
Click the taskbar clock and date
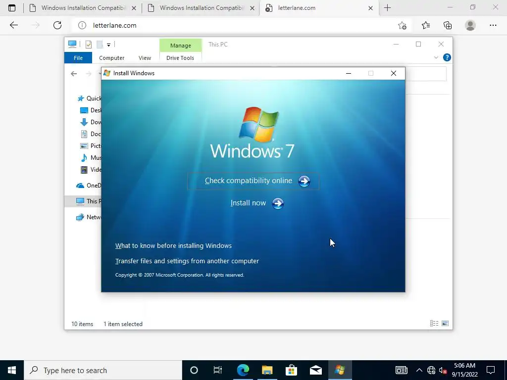[x=464, y=370]
